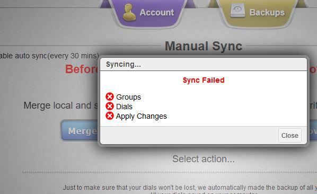The image size is (317, 194).
Task: Click the drive icon on the Backups tab
Action: click(x=237, y=11)
